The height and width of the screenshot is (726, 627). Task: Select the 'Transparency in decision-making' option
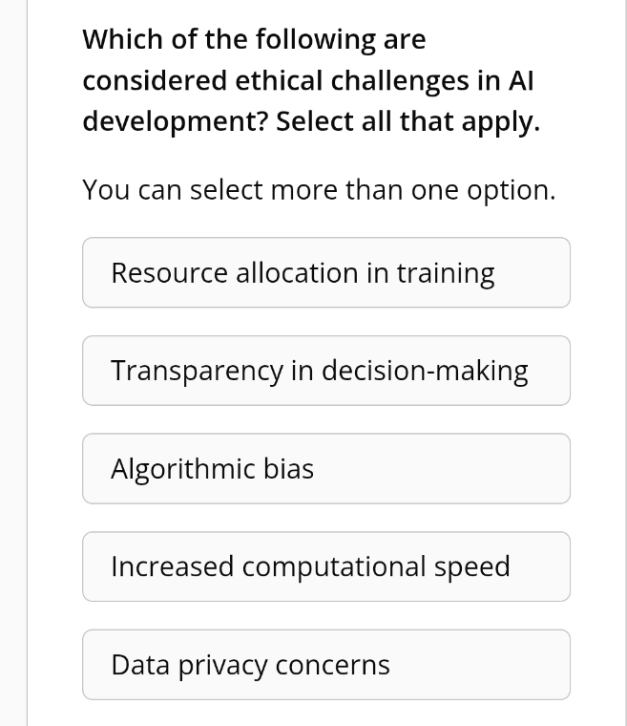click(325, 371)
